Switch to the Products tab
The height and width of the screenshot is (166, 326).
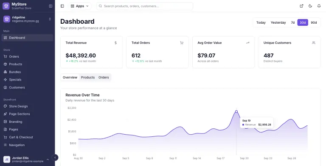coord(88,77)
